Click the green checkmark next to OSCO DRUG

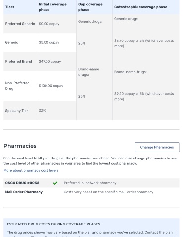coord(55,183)
